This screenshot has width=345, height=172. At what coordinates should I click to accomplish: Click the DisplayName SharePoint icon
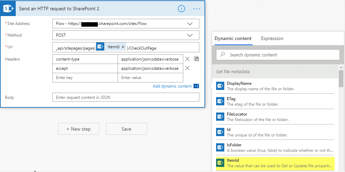pyautogui.click(x=220, y=86)
